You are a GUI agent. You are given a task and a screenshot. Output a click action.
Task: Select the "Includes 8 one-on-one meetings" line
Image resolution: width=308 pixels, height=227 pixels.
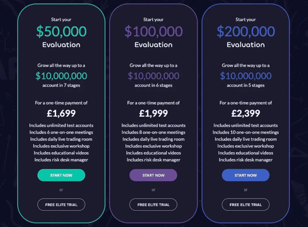(153, 132)
